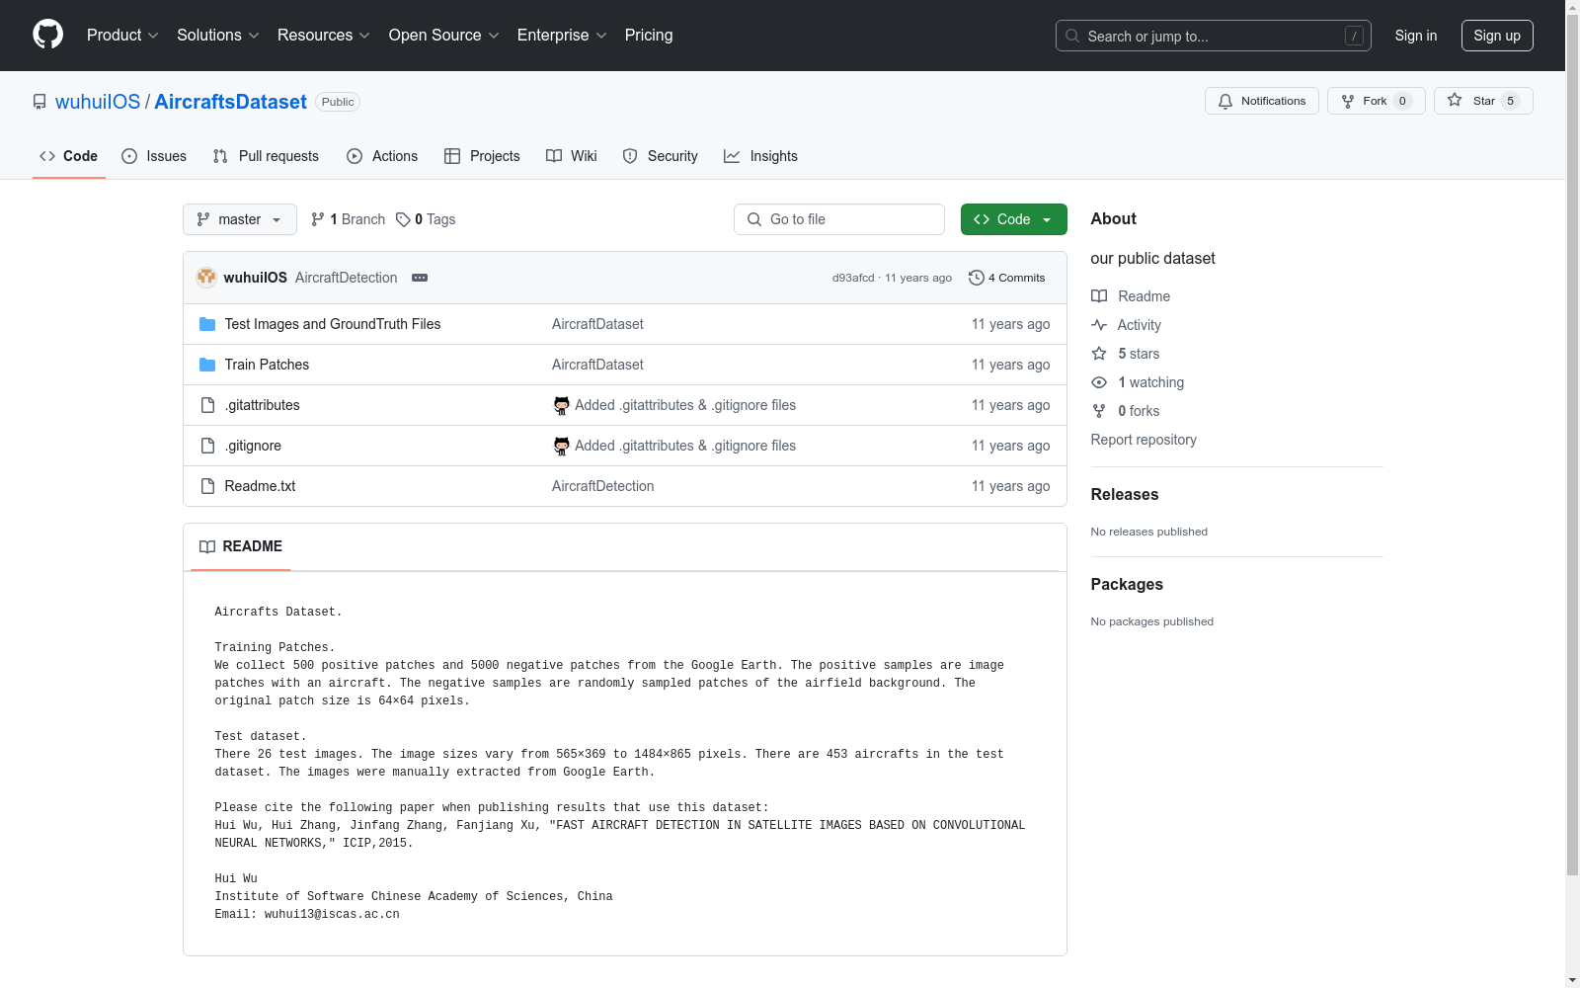1580x988 pixels.
Task: Expand the Solutions menu
Action: 217,35
